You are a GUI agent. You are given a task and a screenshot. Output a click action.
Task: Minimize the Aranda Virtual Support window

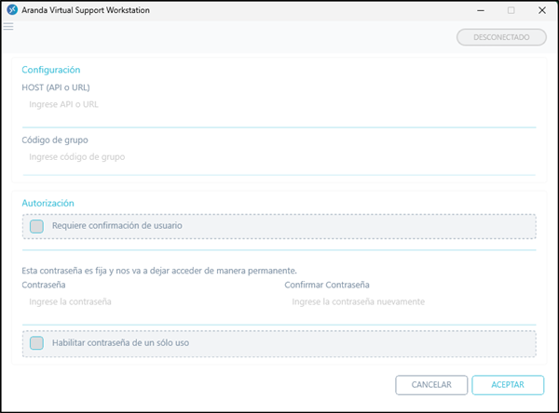(481, 10)
